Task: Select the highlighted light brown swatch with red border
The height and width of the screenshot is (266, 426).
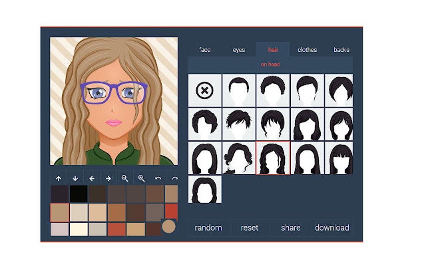Action: tap(59, 213)
